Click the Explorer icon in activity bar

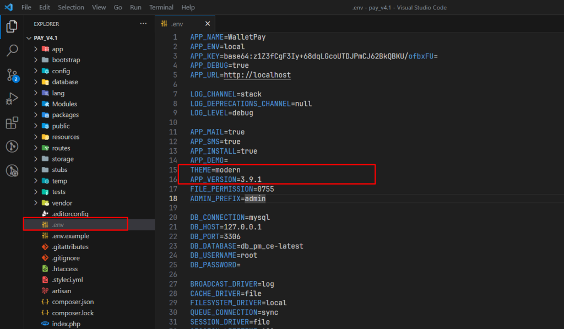12,26
